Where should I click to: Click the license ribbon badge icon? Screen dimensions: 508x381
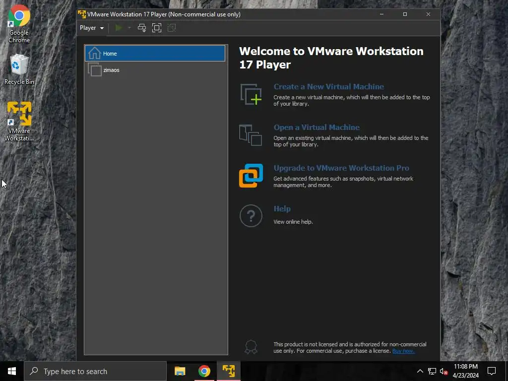pos(251,347)
